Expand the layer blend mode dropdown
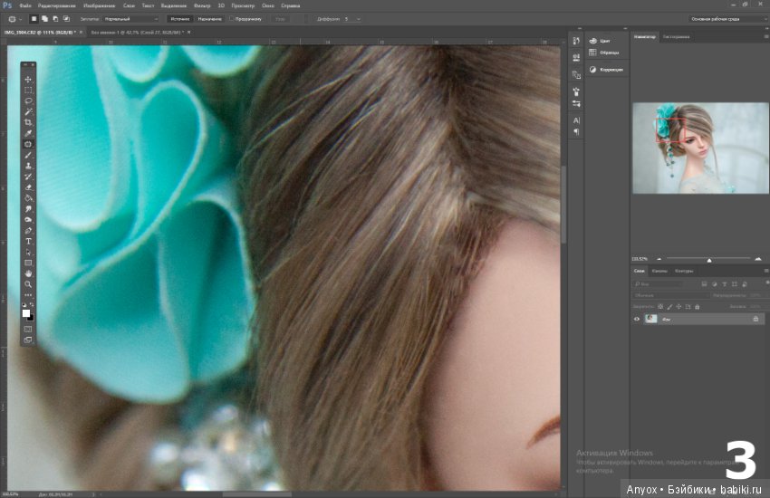770x498 pixels. (670, 295)
